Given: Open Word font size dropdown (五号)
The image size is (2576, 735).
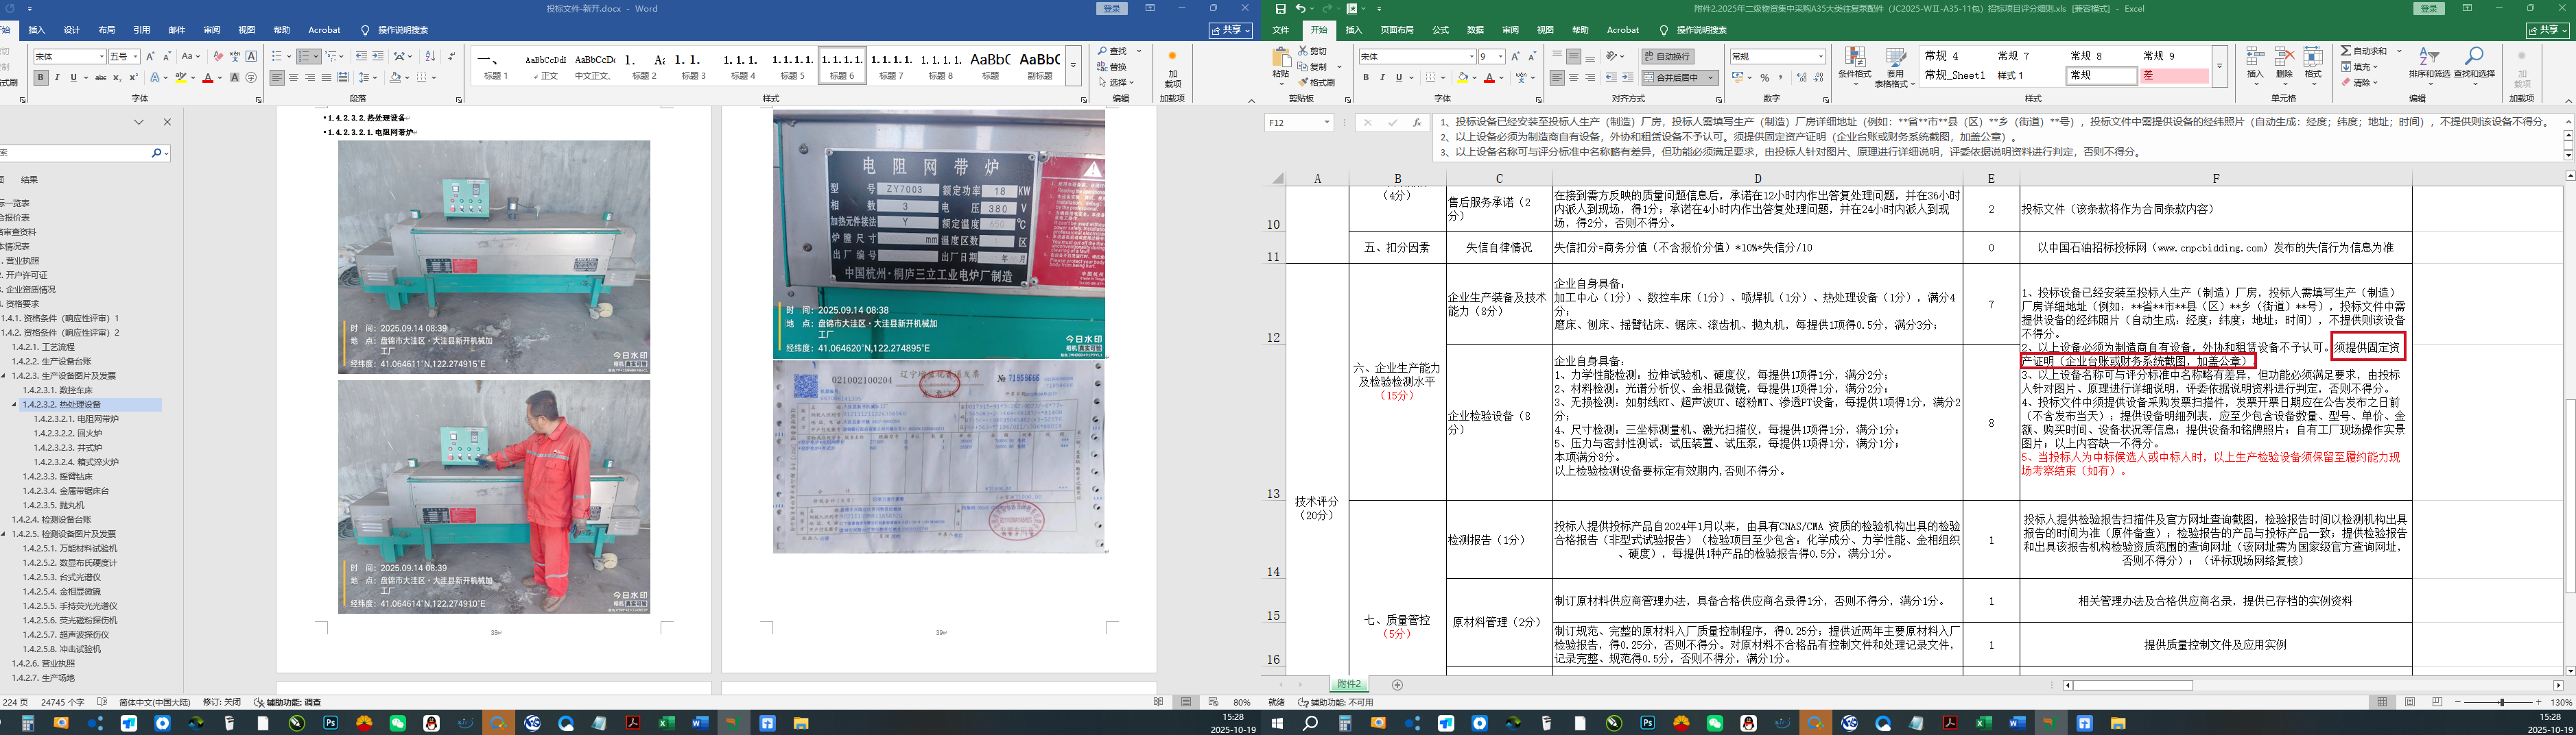Looking at the screenshot, I should coord(134,57).
